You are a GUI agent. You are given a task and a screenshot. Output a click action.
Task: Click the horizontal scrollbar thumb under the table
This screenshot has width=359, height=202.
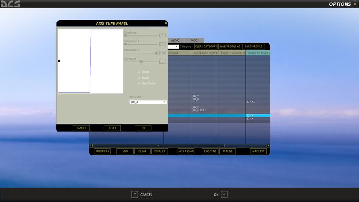coord(158,146)
